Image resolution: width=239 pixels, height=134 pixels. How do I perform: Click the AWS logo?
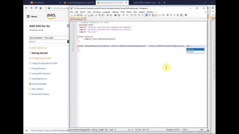tap(51, 16)
